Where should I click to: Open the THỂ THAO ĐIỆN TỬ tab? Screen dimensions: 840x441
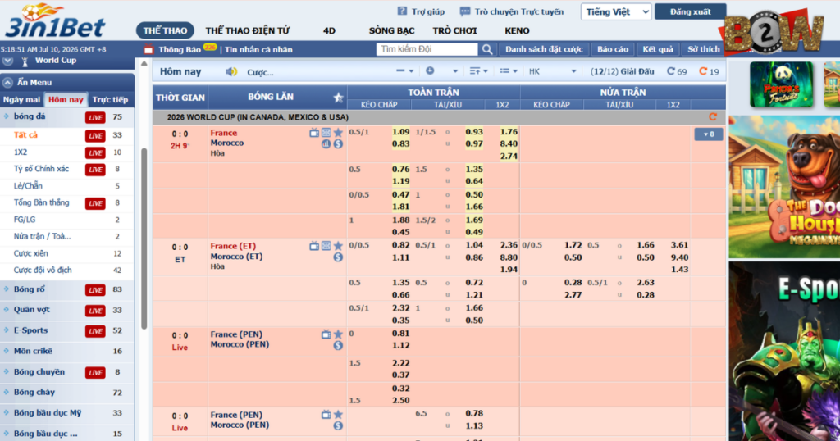248,30
